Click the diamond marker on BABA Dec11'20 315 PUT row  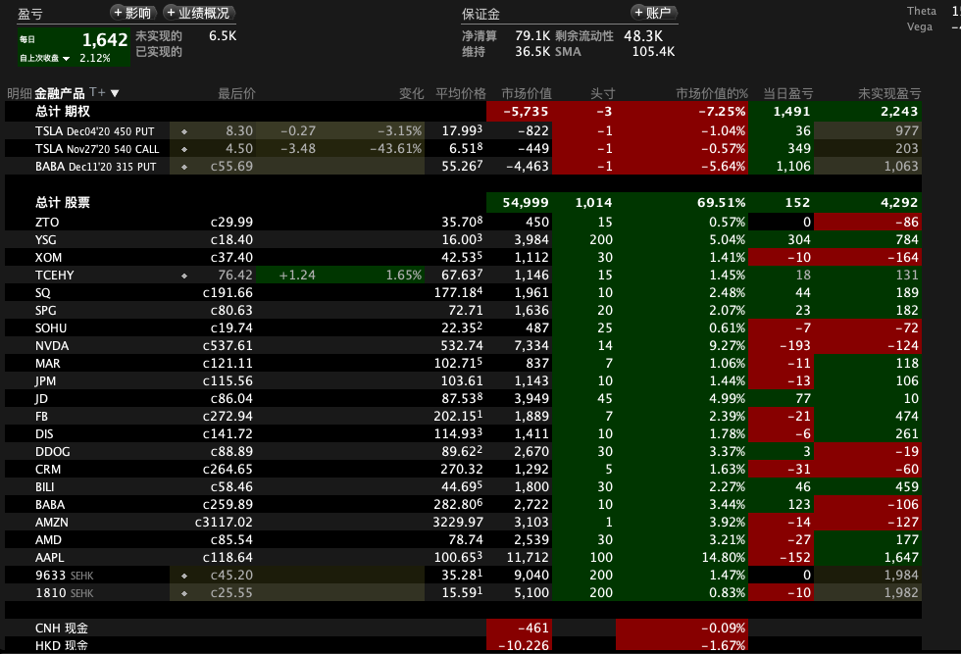[x=184, y=167]
